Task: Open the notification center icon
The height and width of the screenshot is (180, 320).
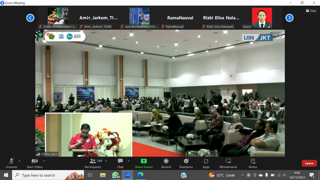Action: coord(312,175)
